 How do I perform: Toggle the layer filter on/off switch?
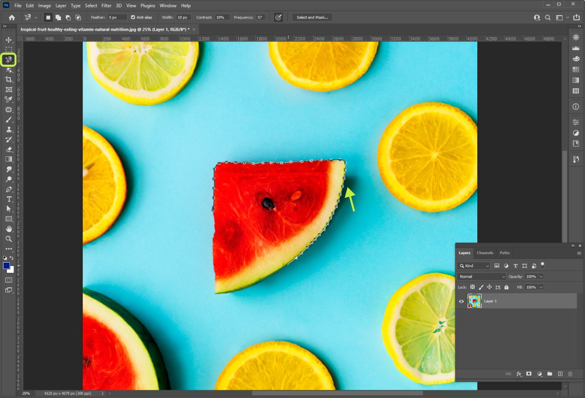pos(543,265)
